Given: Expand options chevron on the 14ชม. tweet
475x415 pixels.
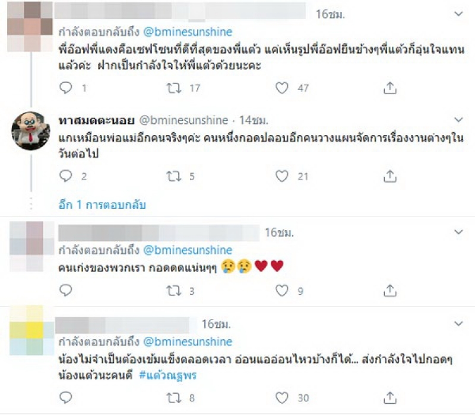Looking at the screenshot, I should 458,120.
